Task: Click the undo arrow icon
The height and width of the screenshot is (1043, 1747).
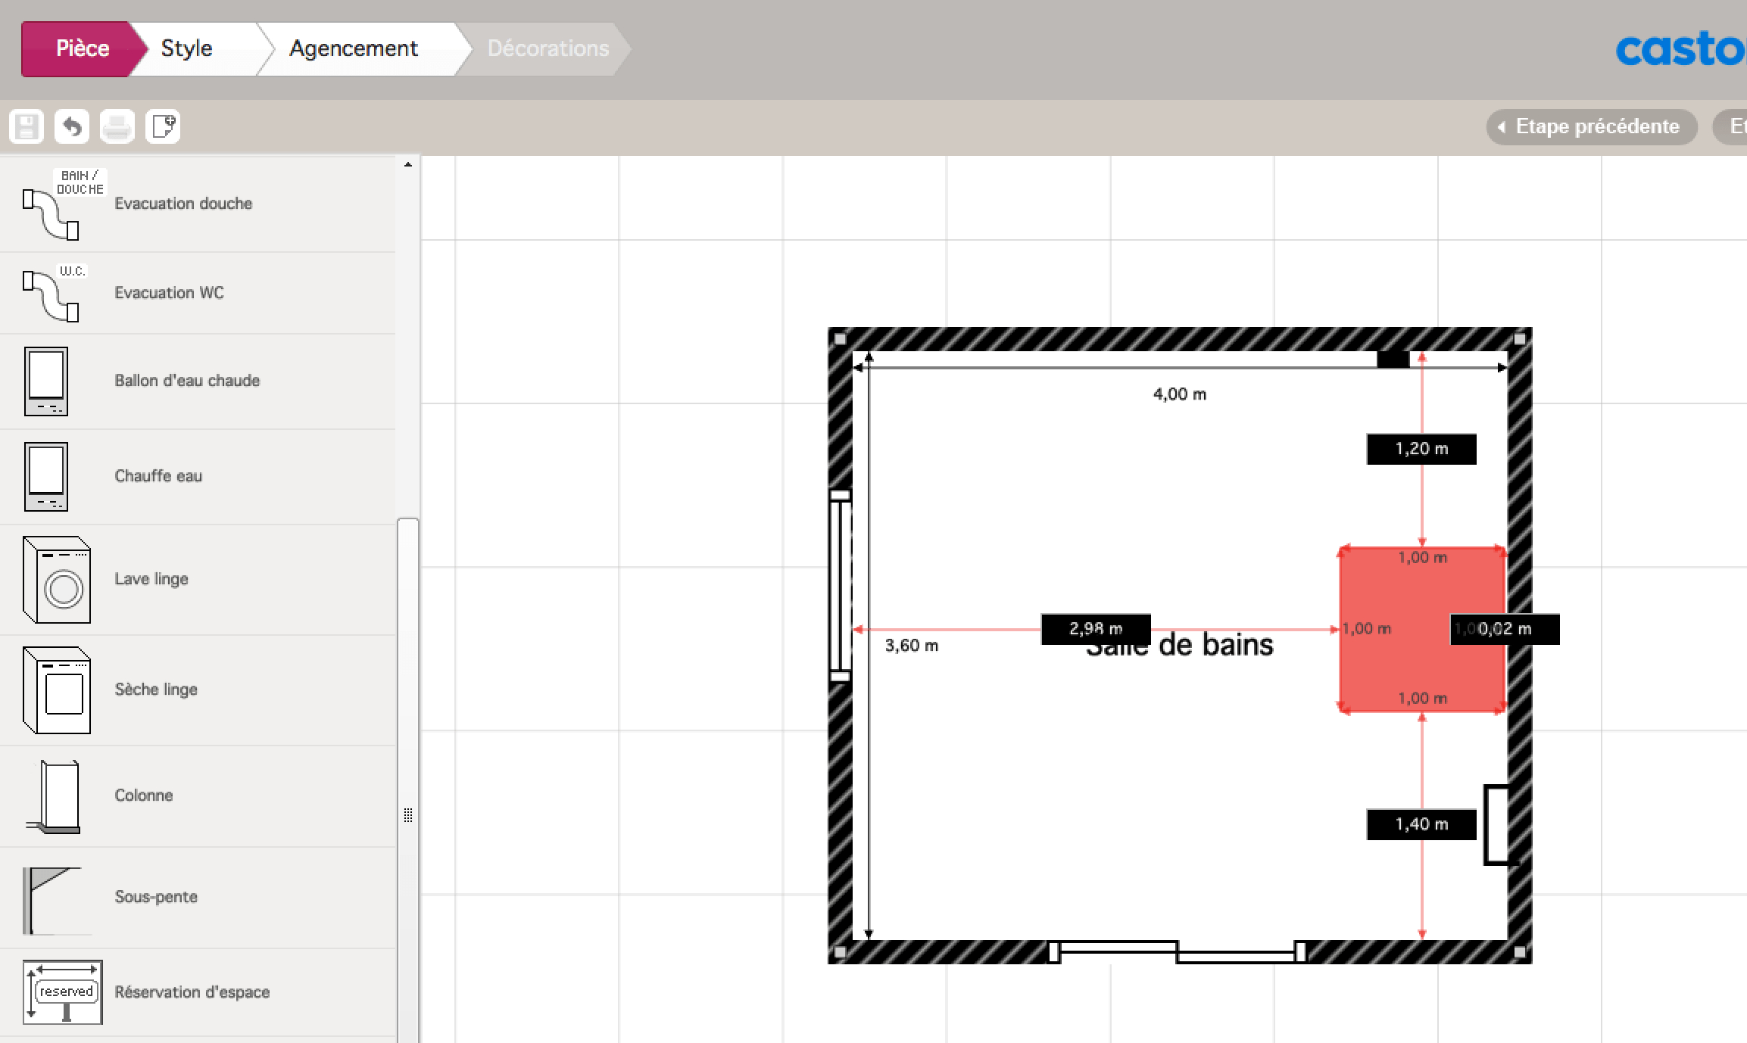Action: [x=72, y=126]
